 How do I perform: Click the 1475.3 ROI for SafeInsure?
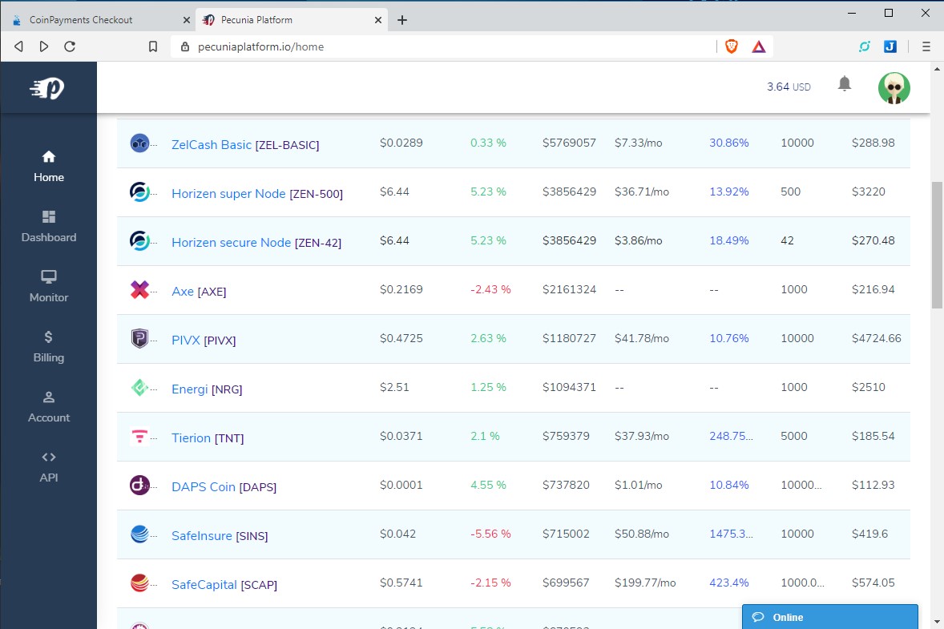point(731,534)
